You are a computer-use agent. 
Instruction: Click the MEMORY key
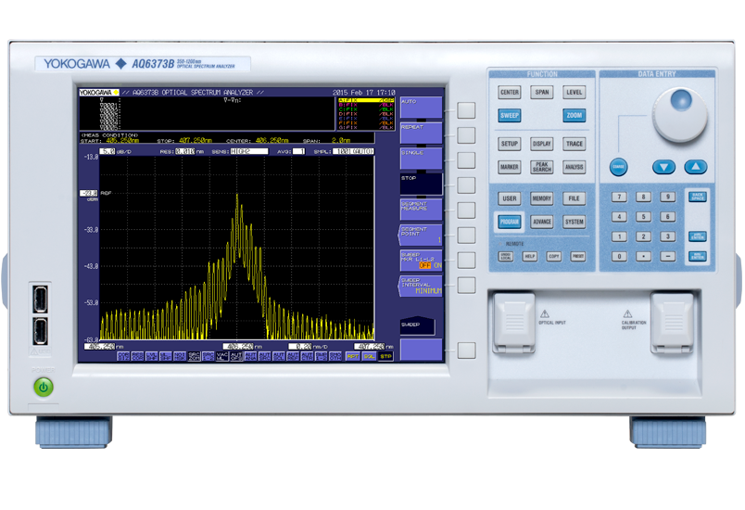coord(542,198)
